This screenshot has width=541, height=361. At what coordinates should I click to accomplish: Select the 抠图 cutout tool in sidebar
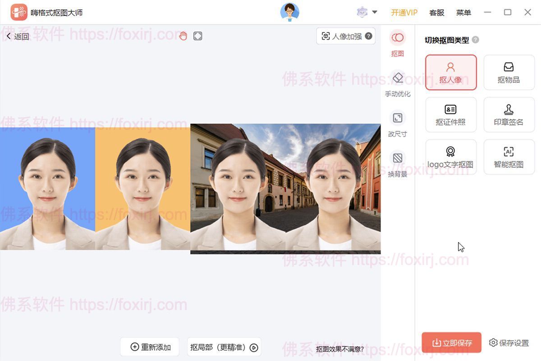(397, 44)
